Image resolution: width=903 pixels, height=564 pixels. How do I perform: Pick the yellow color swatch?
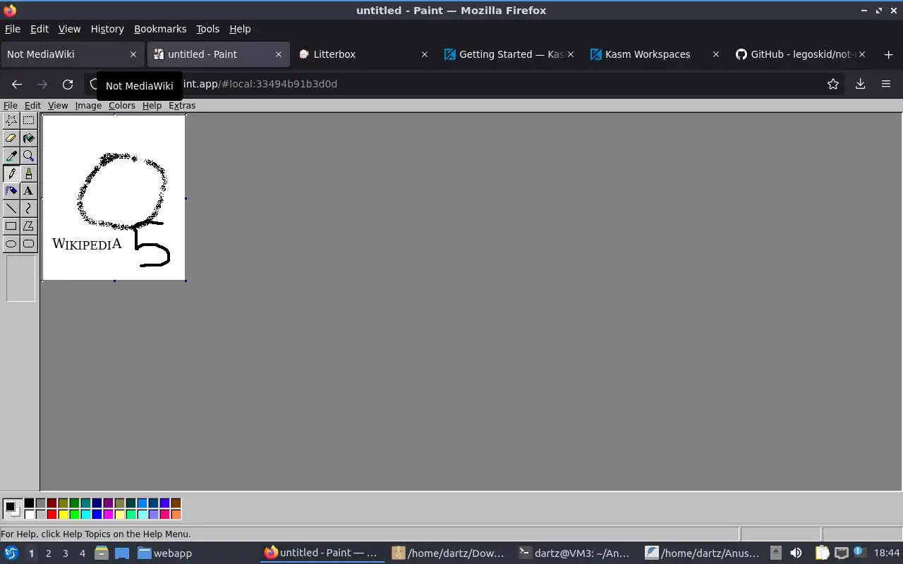coord(63,515)
